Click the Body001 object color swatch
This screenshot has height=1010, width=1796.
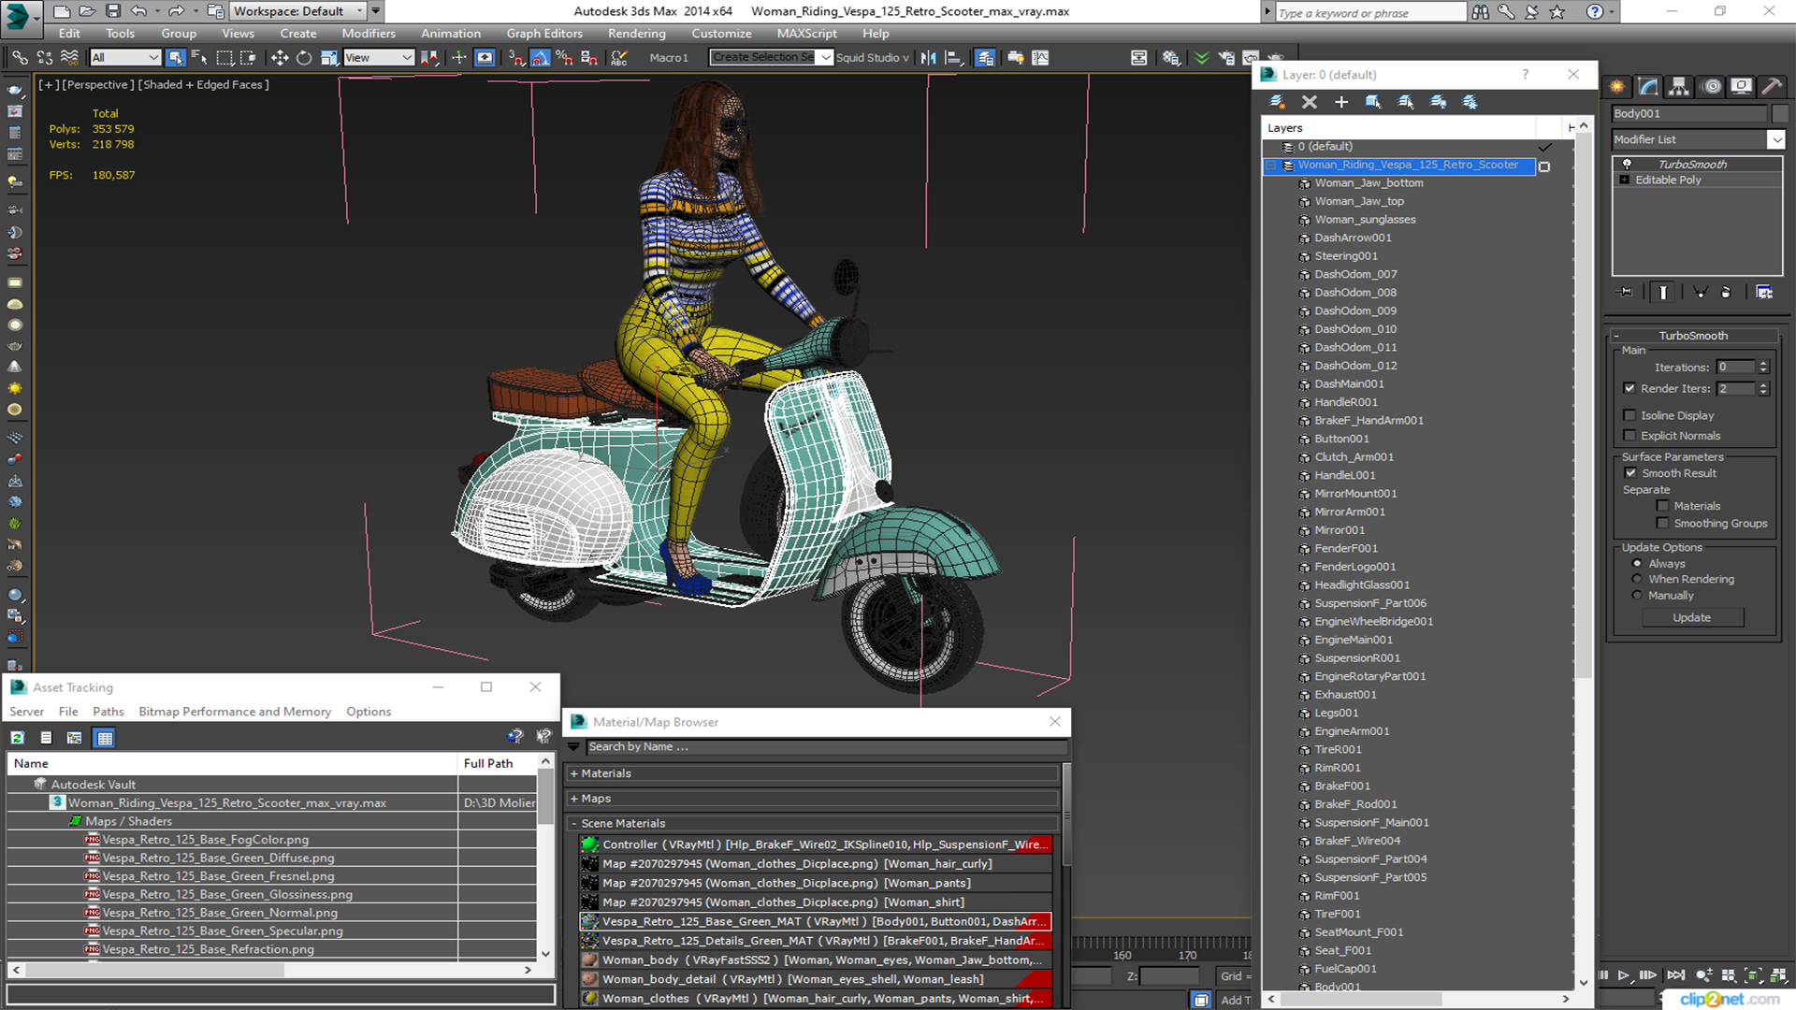click(x=1779, y=113)
